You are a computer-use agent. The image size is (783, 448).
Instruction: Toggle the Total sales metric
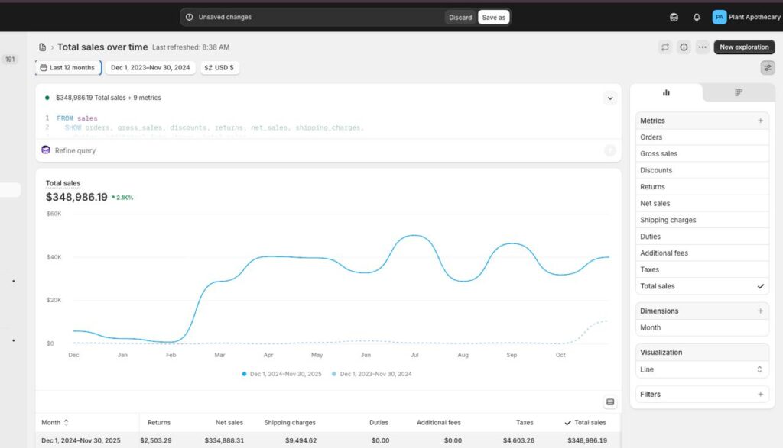pyautogui.click(x=702, y=286)
